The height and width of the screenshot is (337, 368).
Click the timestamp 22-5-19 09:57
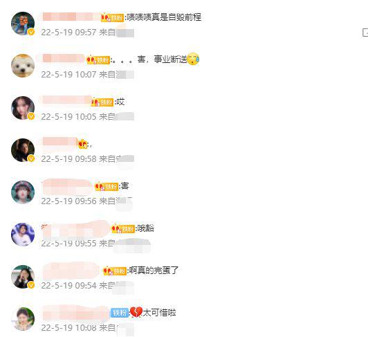[68, 32]
